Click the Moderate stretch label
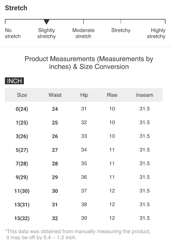172x243 pixels. pyautogui.click(x=84, y=33)
